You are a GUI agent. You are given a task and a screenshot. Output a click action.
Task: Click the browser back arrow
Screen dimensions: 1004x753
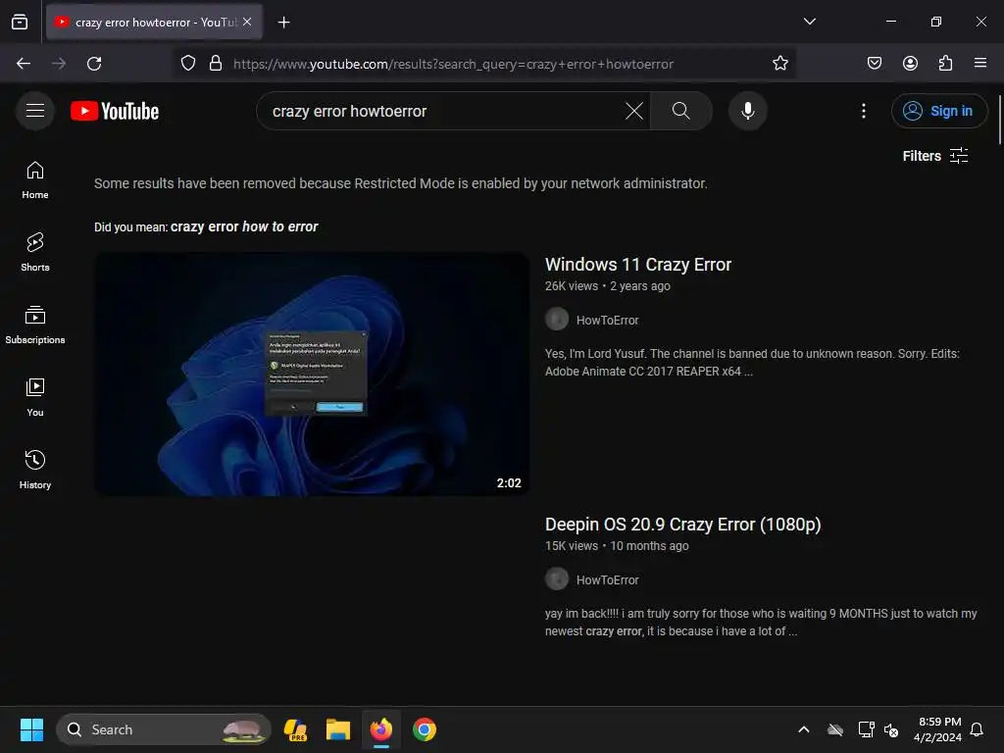coord(24,64)
